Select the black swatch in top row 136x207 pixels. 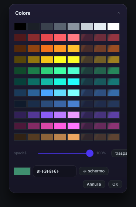coord(20,27)
